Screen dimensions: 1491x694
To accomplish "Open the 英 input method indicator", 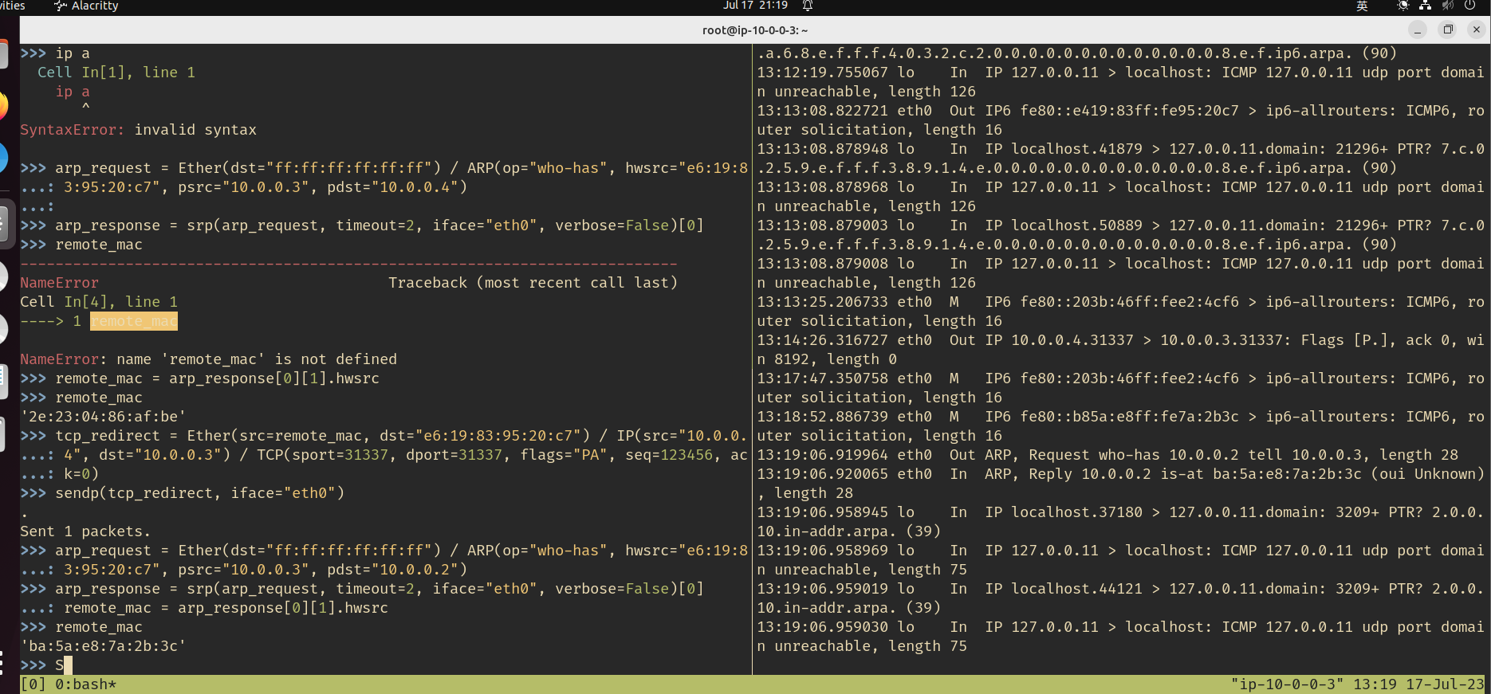I will click(1362, 6).
